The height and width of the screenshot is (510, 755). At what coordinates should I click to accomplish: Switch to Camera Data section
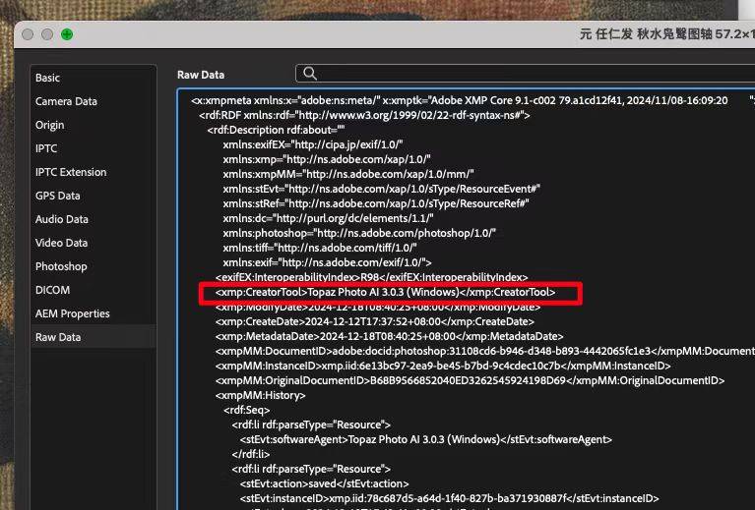point(66,101)
